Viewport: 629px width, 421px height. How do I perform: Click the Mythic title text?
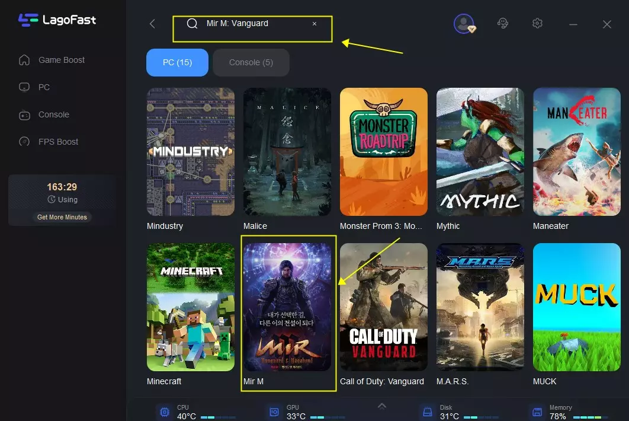click(448, 226)
